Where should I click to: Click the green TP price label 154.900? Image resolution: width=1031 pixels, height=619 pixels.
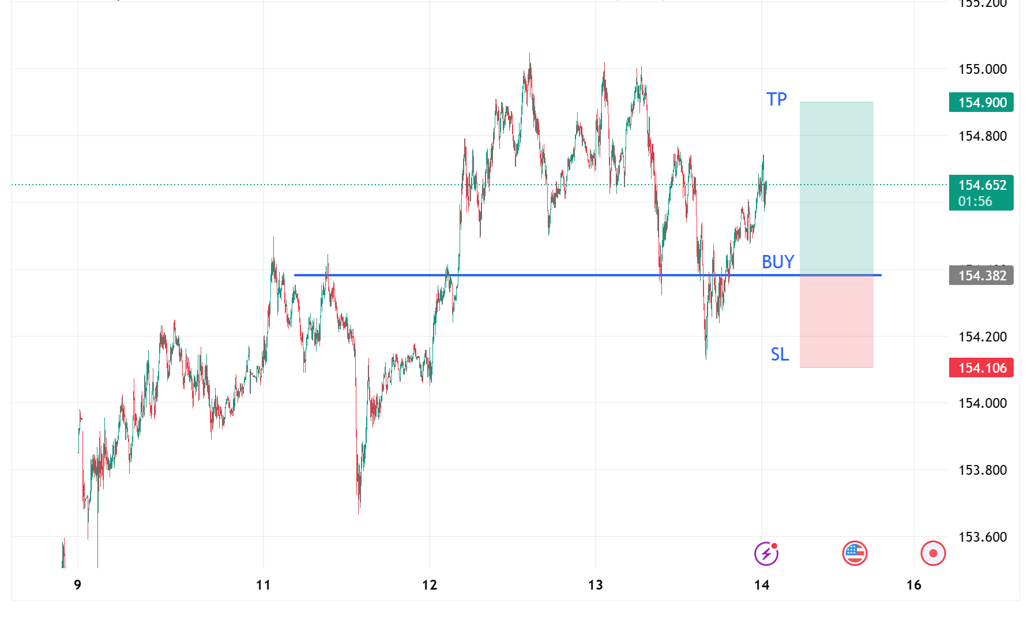[x=980, y=102]
